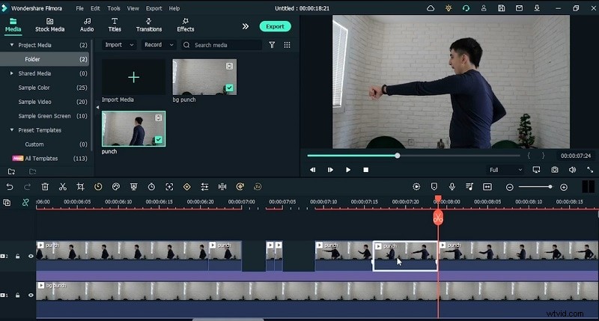Open the Tools menu
The height and width of the screenshot is (321, 599).
coord(114,8)
